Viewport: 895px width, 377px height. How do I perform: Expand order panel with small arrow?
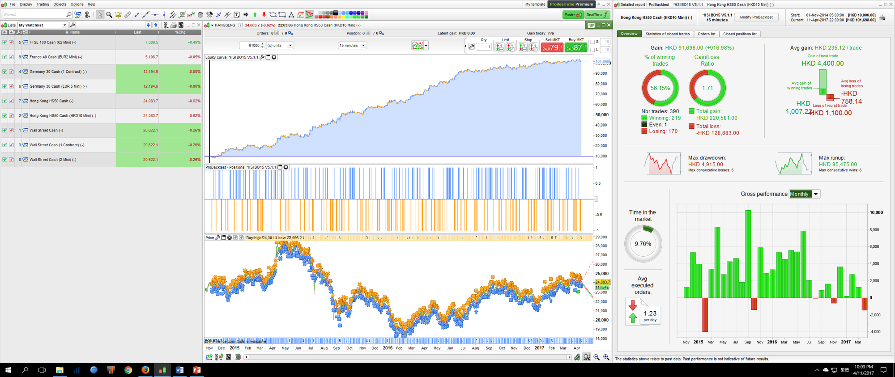pos(465,46)
